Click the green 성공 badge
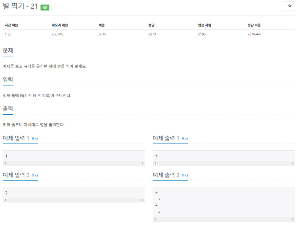The image size is (300, 227). click(x=45, y=7)
